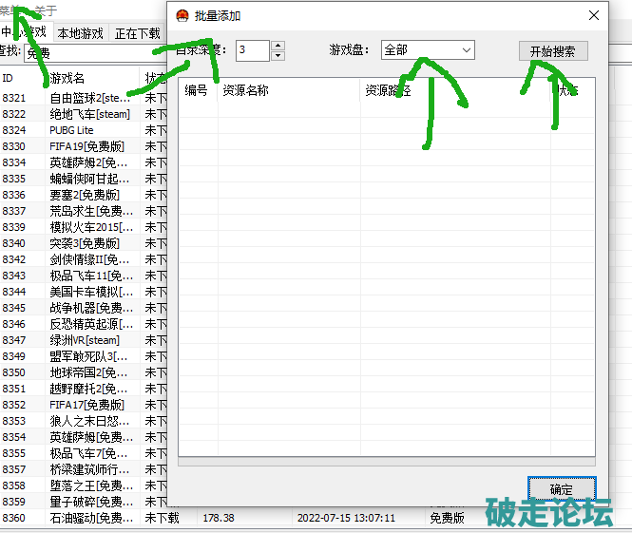Viewport: 632px width, 533px height.
Task: Open the 游戏盘 dropdown showing 全部
Action: pyautogui.click(x=427, y=49)
